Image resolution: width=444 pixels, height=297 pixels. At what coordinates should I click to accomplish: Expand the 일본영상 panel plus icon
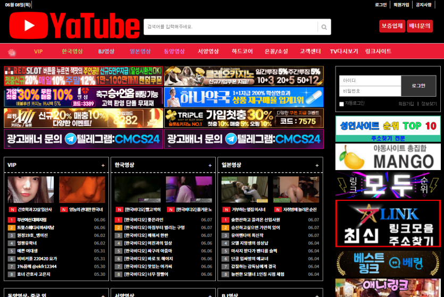[x=317, y=165]
